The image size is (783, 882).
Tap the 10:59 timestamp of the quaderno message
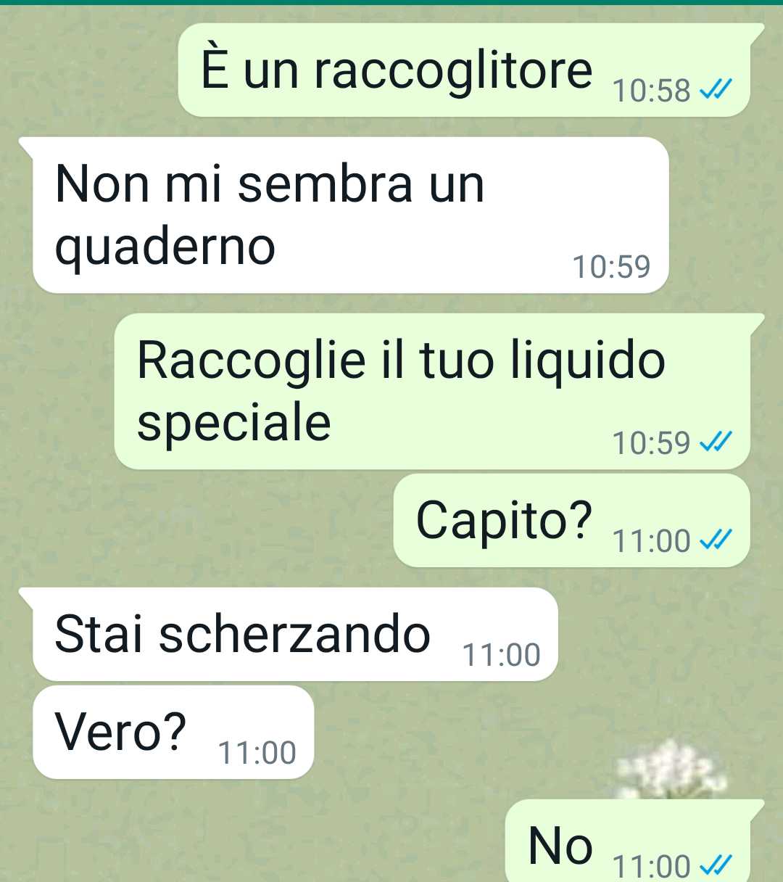pyautogui.click(x=611, y=267)
